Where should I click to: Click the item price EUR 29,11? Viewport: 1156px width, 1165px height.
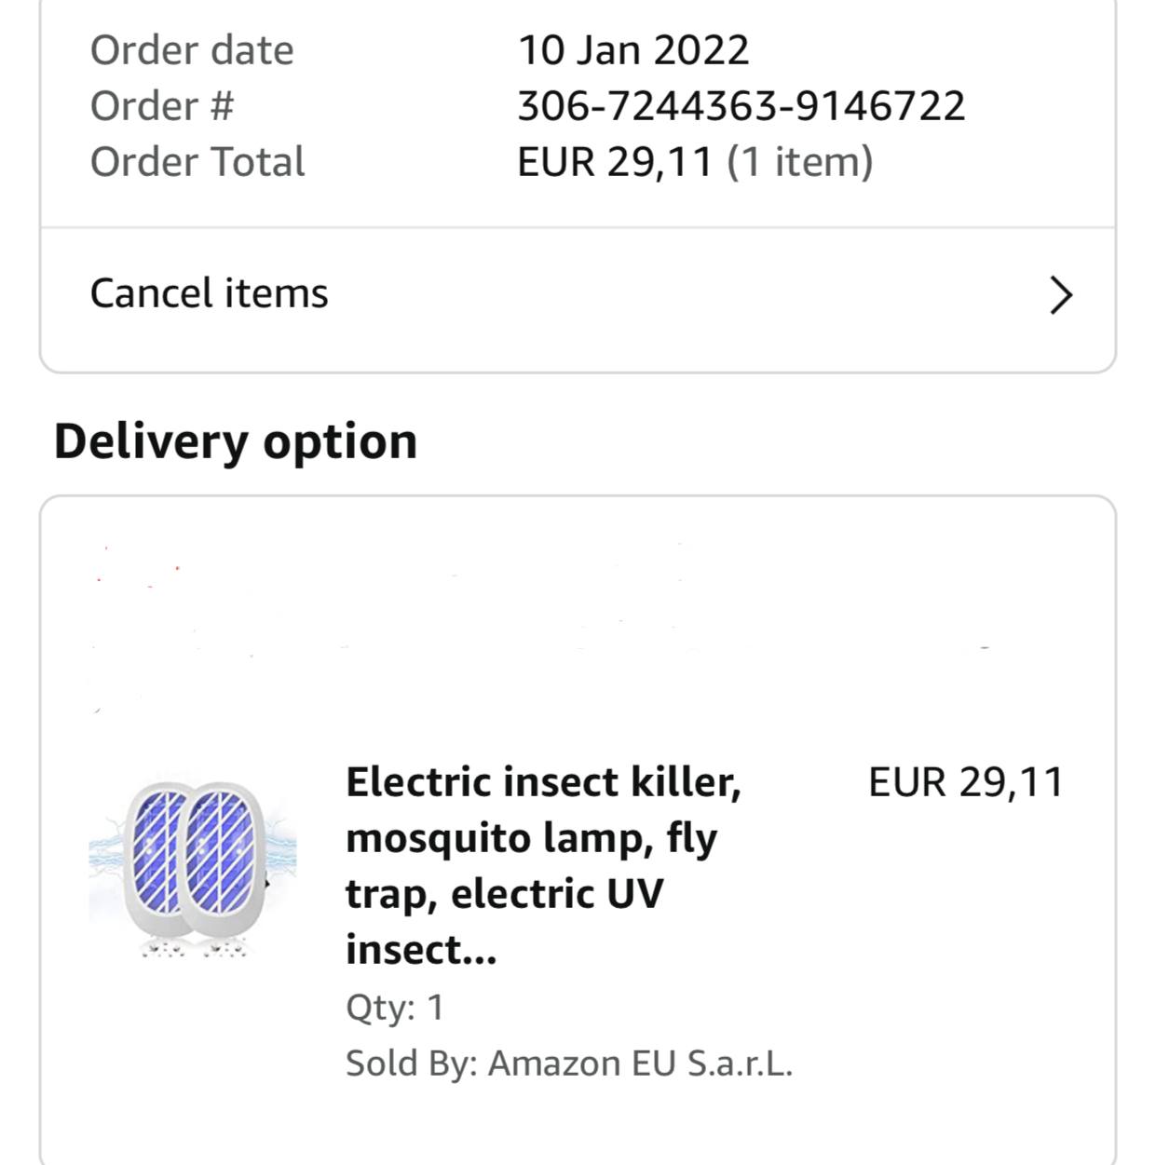tap(965, 782)
